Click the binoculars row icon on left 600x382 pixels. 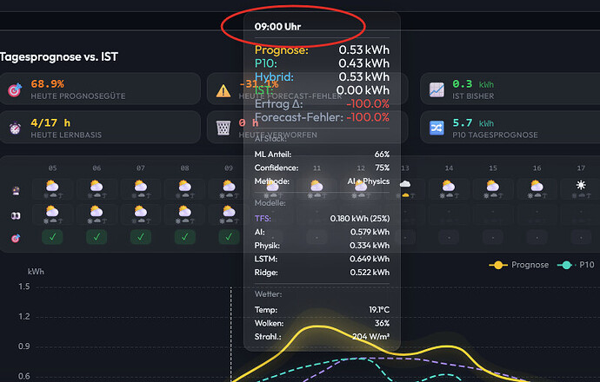[16, 216]
